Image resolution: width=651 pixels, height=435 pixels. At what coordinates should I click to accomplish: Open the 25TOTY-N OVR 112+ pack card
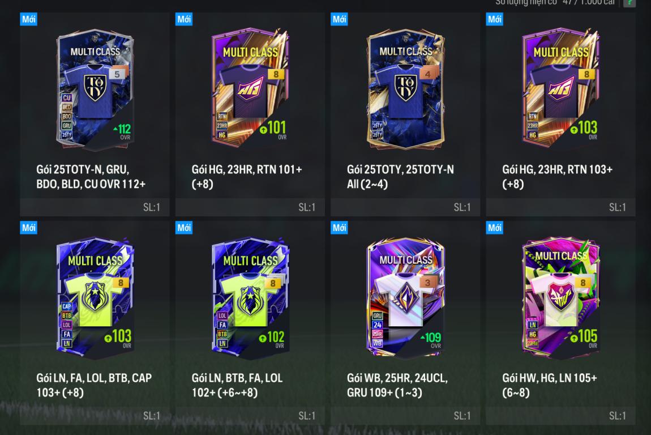[x=95, y=114]
